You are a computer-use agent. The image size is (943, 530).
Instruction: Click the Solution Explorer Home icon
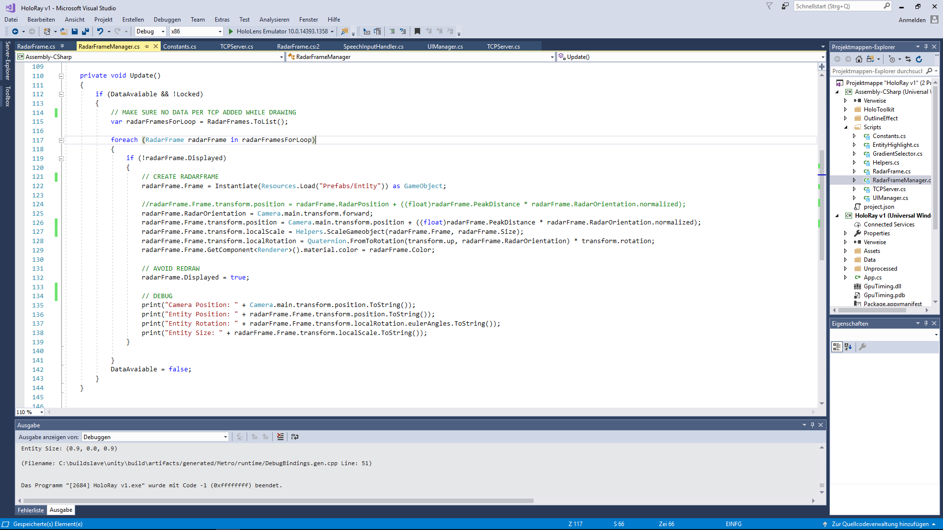coord(858,59)
